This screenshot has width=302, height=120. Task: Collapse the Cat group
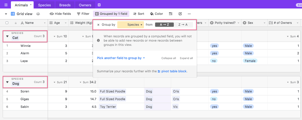pos(7,36)
